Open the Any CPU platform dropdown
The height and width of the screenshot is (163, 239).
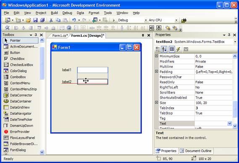176,20
